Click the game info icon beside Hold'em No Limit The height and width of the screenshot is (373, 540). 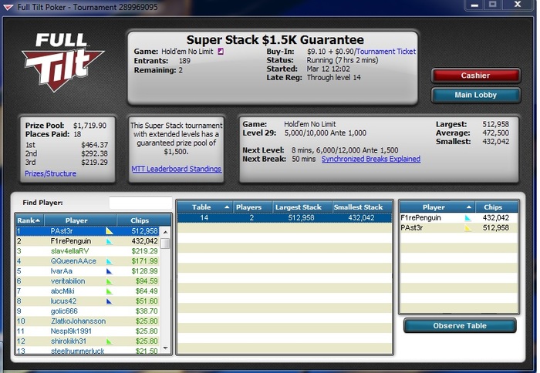coord(221,52)
